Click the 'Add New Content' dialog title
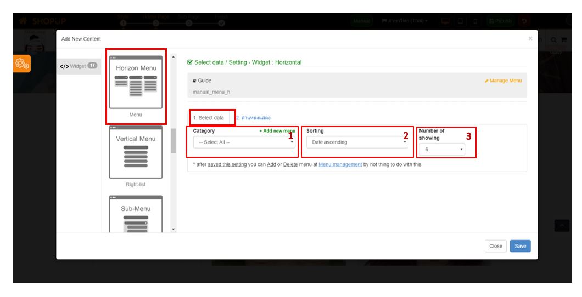This screenshot has width=582, height=297. 81,39
